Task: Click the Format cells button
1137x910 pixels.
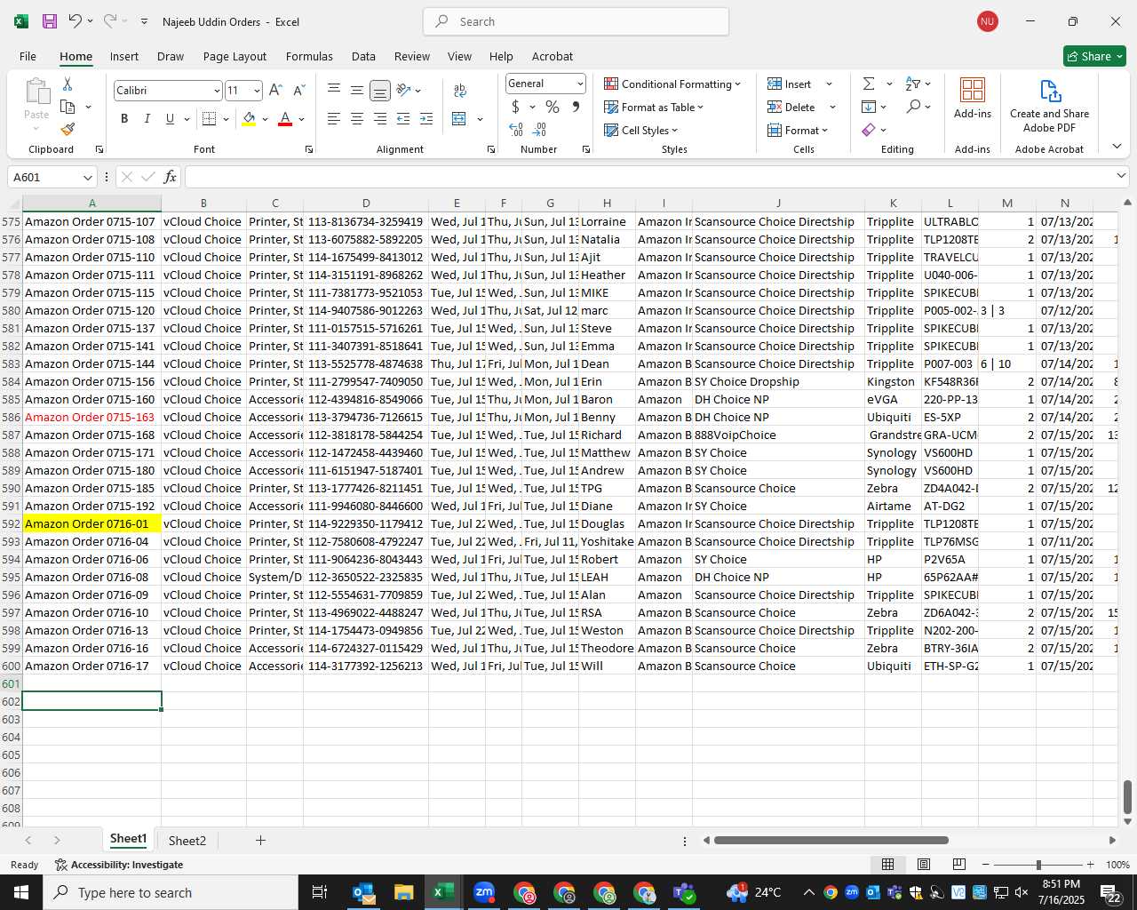Action: coord(797,130)
